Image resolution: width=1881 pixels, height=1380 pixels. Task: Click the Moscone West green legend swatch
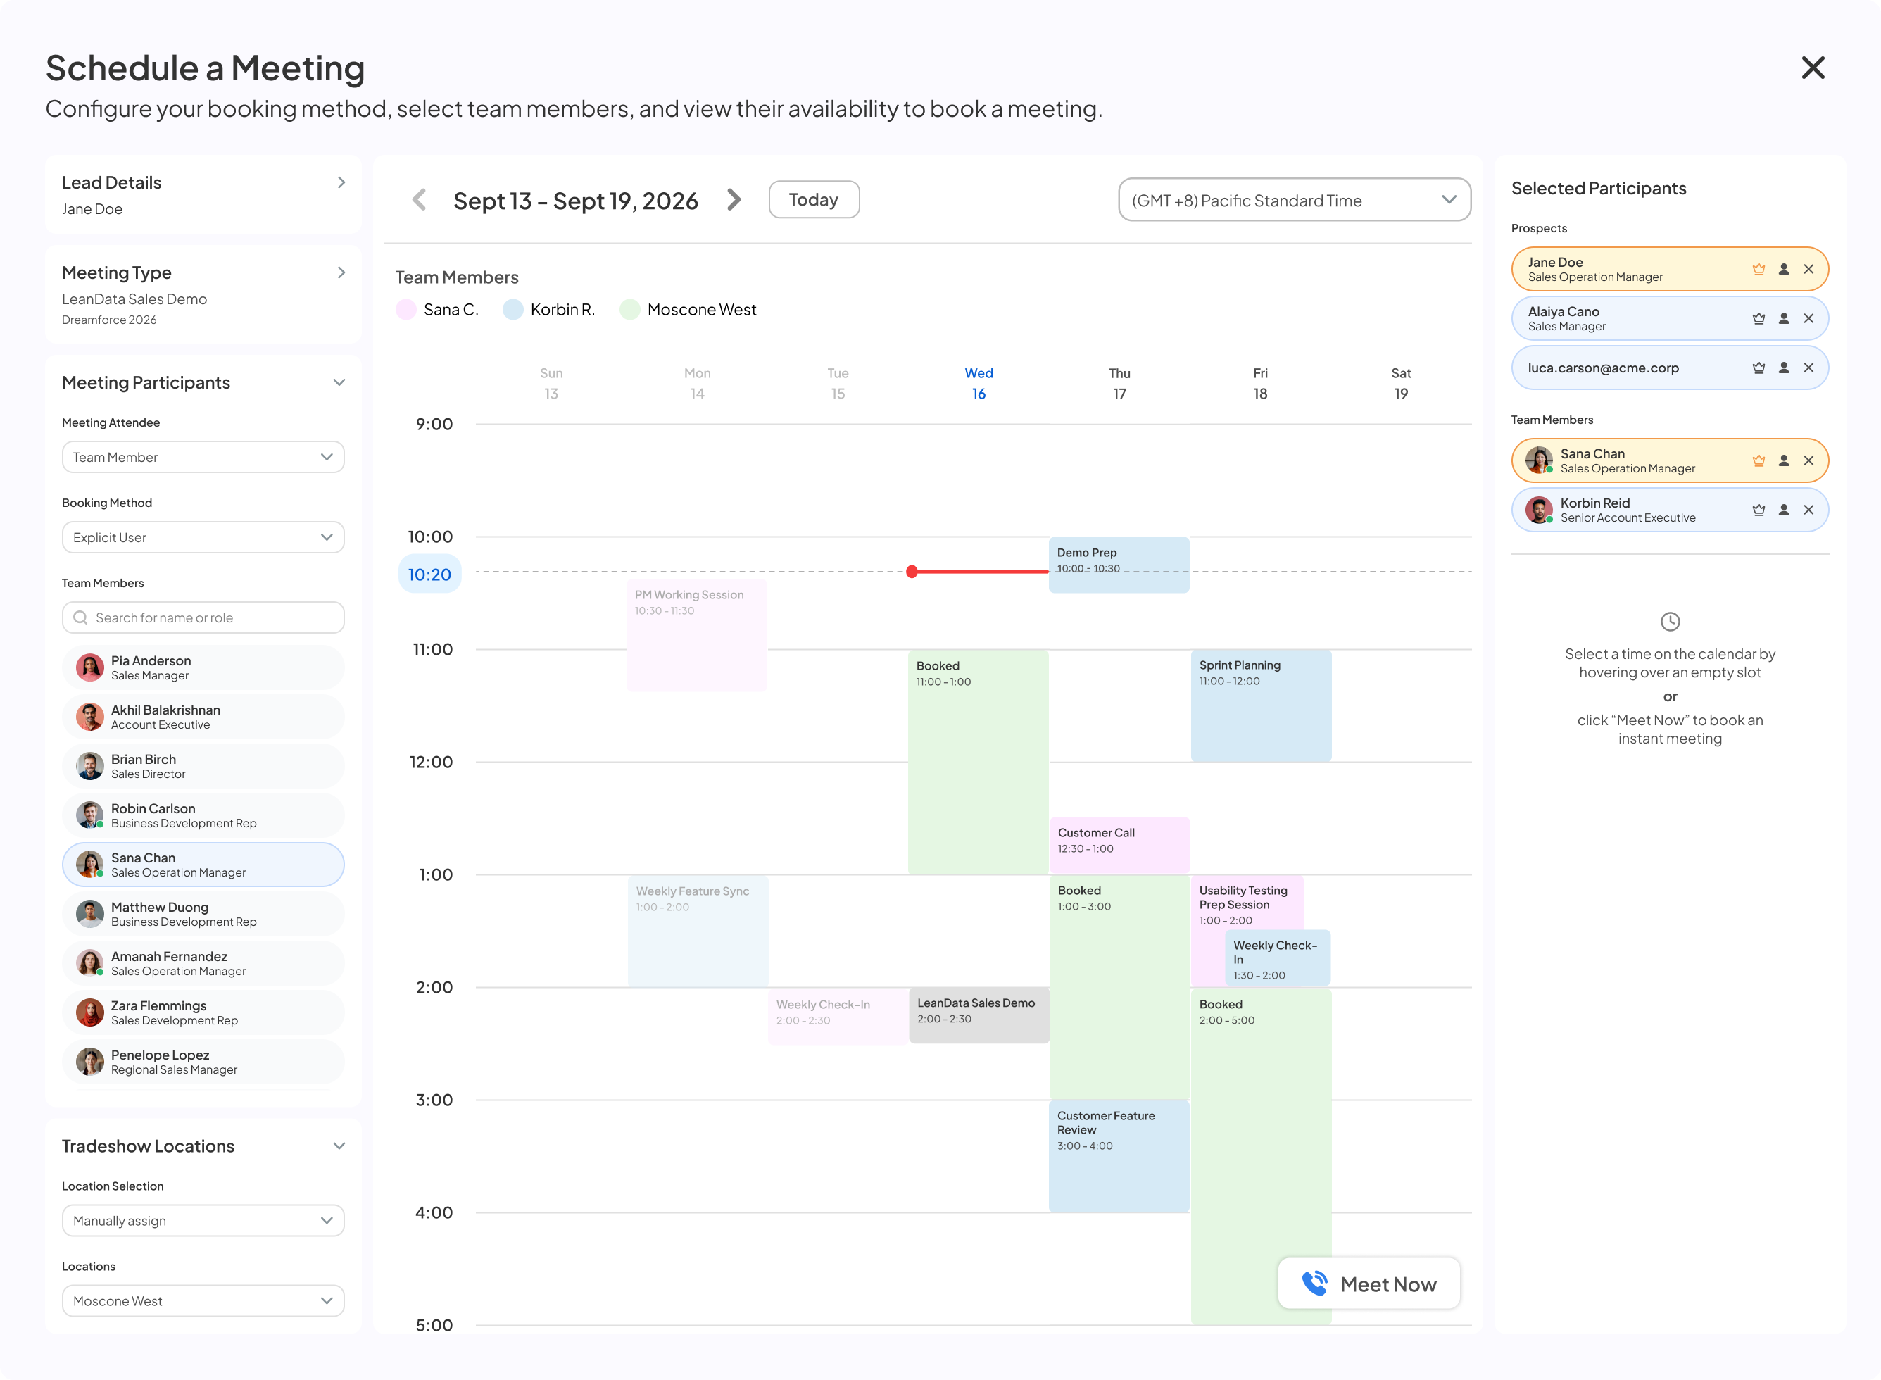630,310
